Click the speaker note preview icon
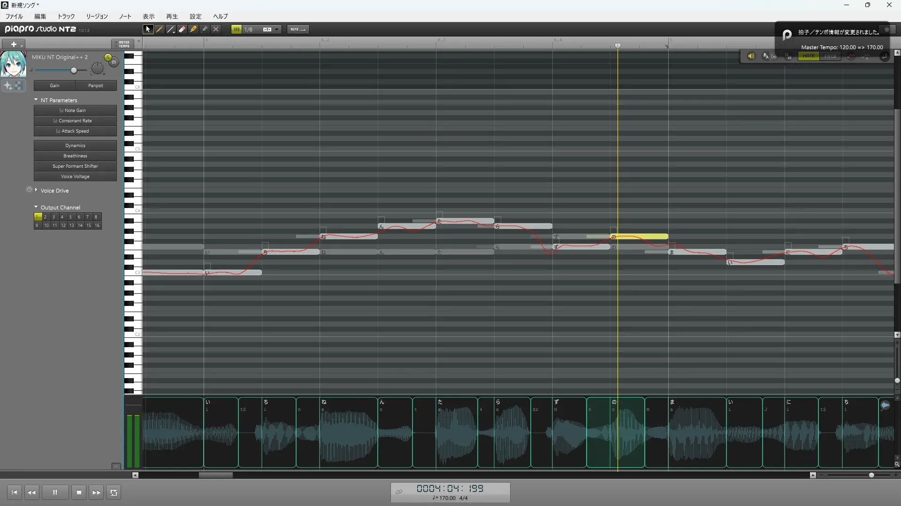This screenshot has height=506, width=901. tap(751, 56)
